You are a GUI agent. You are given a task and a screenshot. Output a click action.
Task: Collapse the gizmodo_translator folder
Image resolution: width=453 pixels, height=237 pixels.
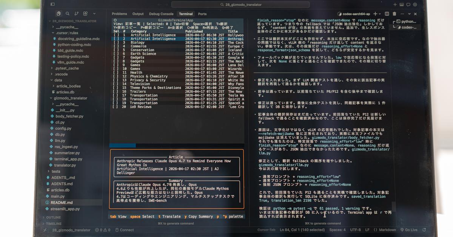point(68,98)
